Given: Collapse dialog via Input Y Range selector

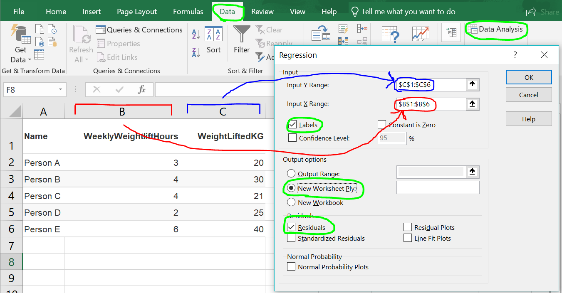Looking at the screenshot, I should [472, 85].
